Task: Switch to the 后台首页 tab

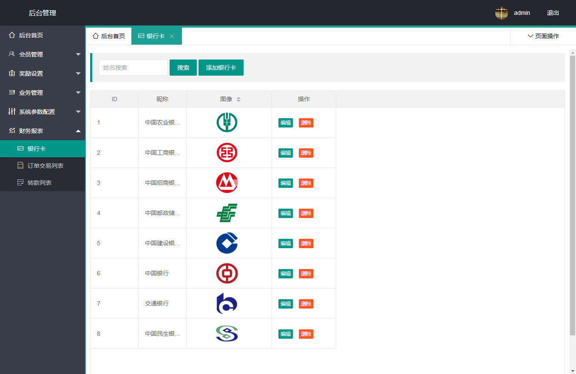Action: point(109,36)
